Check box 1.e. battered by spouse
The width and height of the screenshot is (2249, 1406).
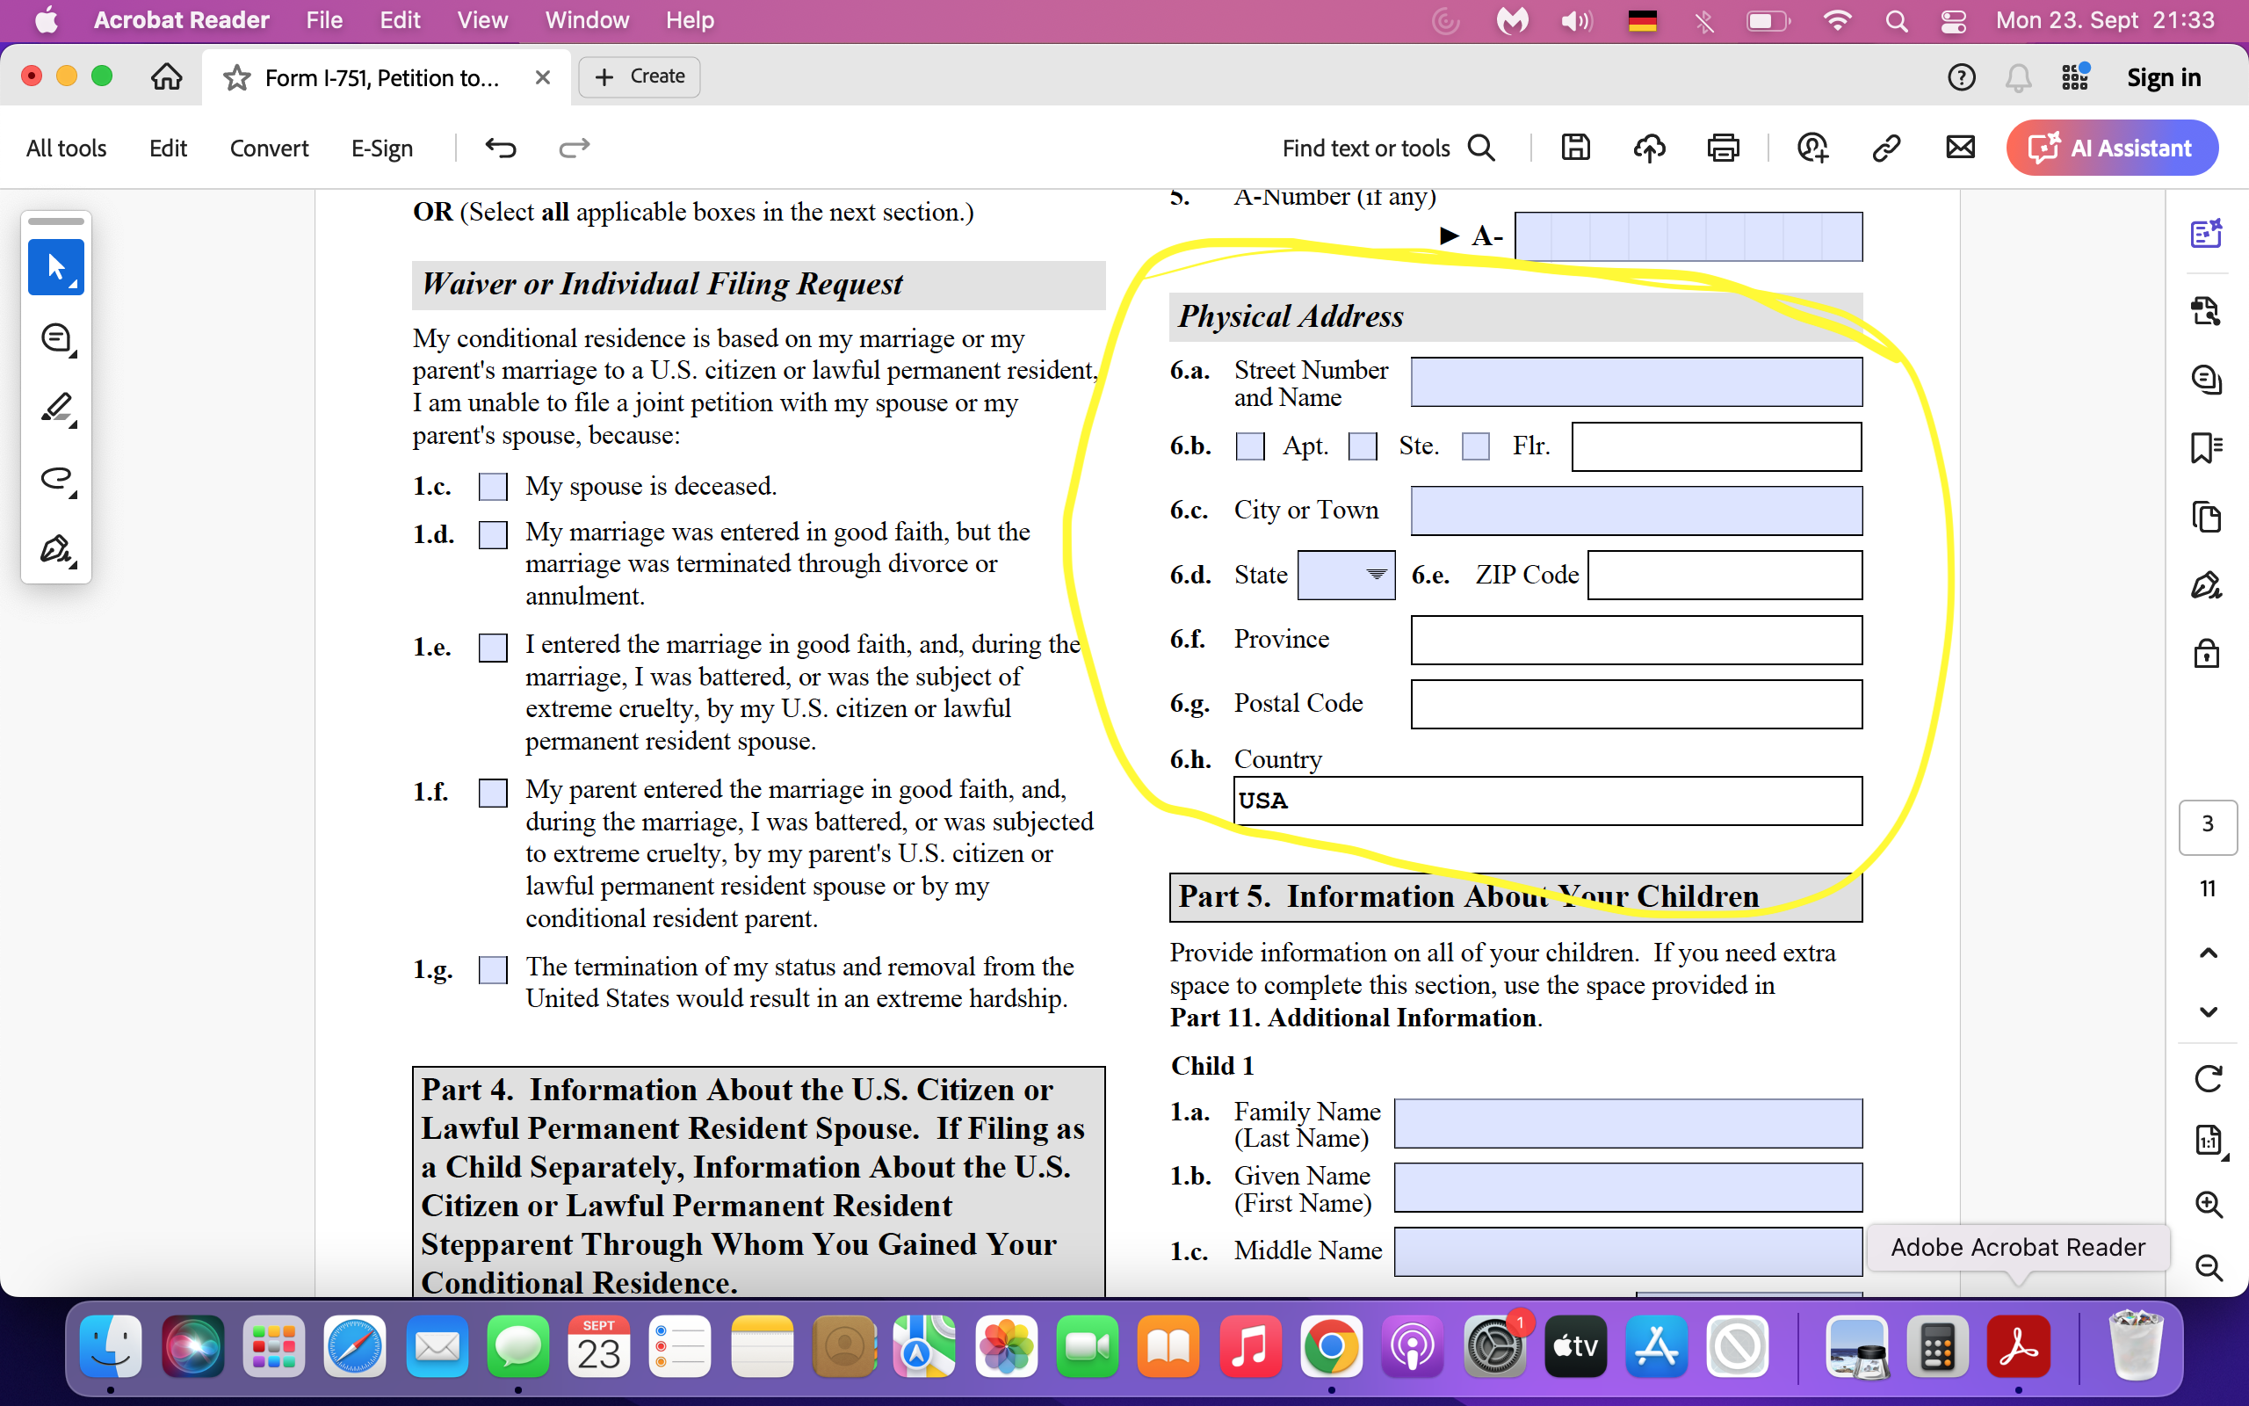click(x=493, y=648)
